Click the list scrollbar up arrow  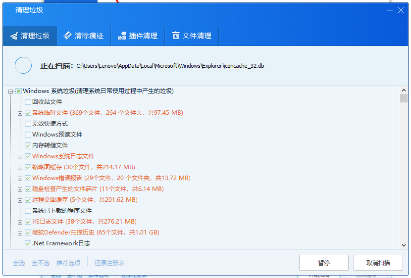(404, 90)
